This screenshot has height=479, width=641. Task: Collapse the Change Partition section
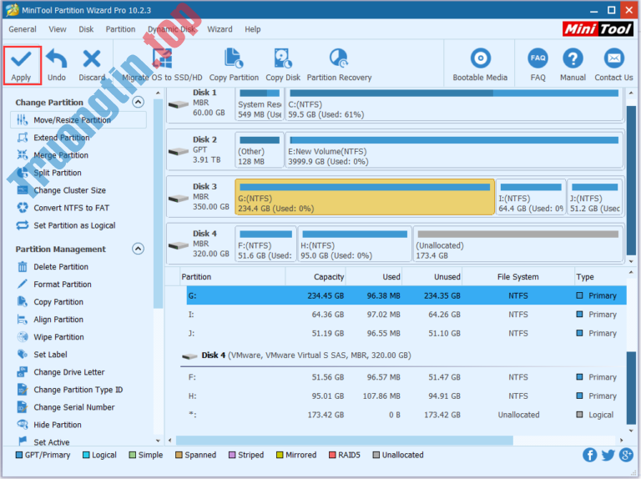(139, 102)
